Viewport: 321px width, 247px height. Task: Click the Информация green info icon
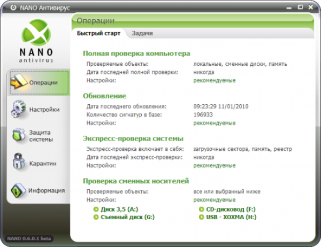pyautogui.click(x=18, y=190)
